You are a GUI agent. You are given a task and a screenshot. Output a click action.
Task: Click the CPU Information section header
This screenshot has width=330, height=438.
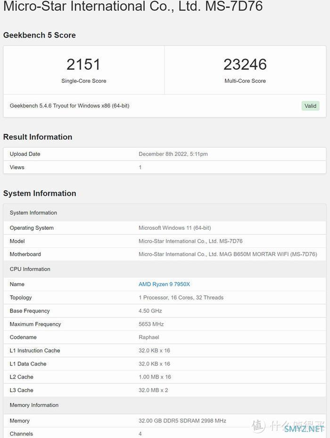(165, 269)
